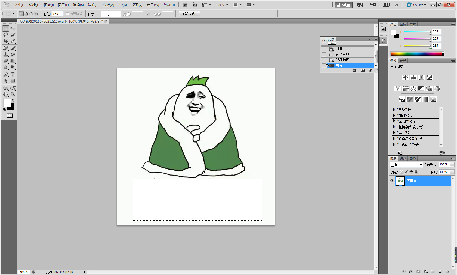The height and width of the screenshot is (275, 457).
Task: Swap foreground and background colors
Action: (x=13, y=100)
